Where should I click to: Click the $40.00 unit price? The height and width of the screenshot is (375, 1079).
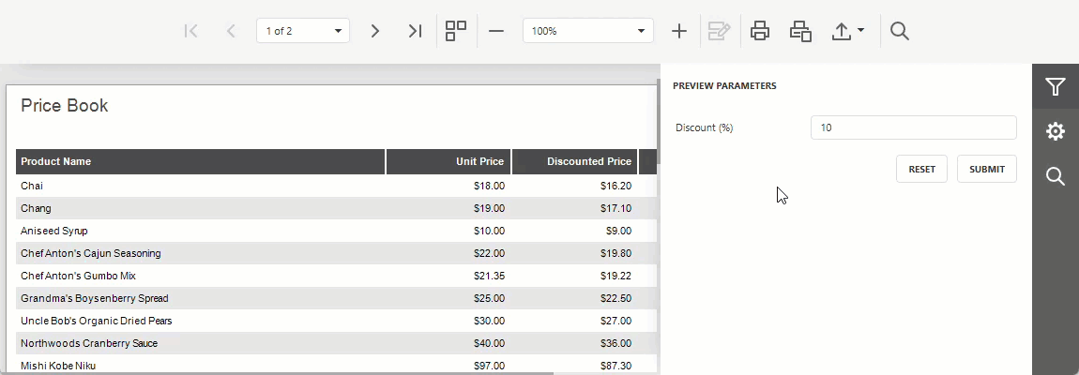489,343
